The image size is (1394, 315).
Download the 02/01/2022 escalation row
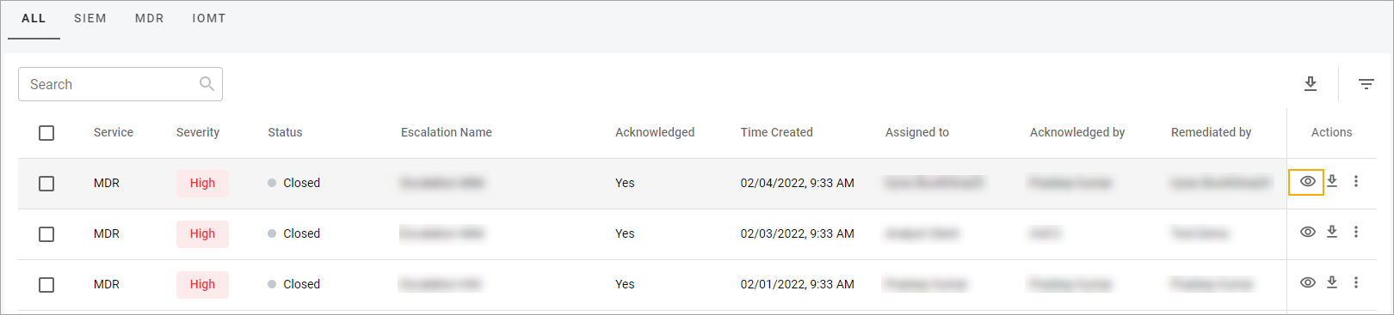(1332, 282)
